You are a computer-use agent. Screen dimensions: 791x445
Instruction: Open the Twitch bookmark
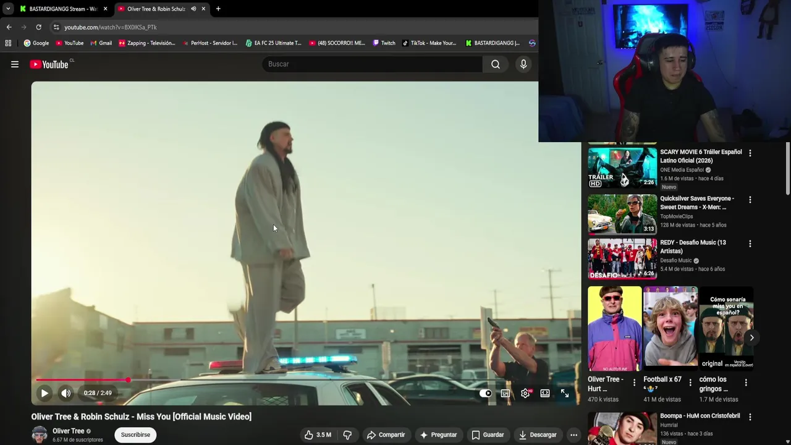point(384,43)
